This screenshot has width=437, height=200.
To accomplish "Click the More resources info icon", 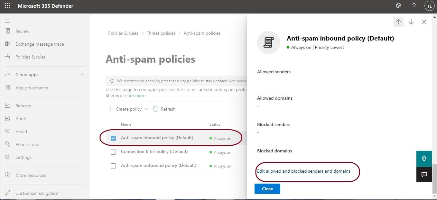I will pos(8,175).
